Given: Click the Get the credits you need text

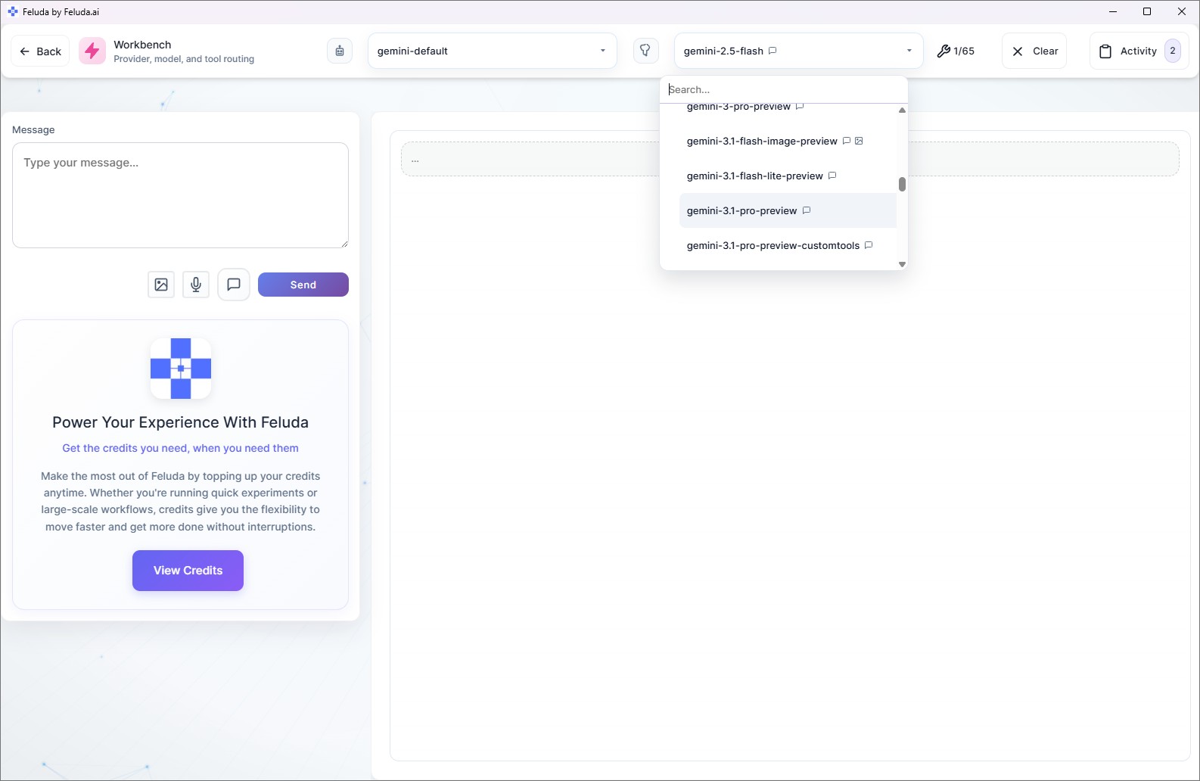Looking at the screenshot, I should [180, 448].
